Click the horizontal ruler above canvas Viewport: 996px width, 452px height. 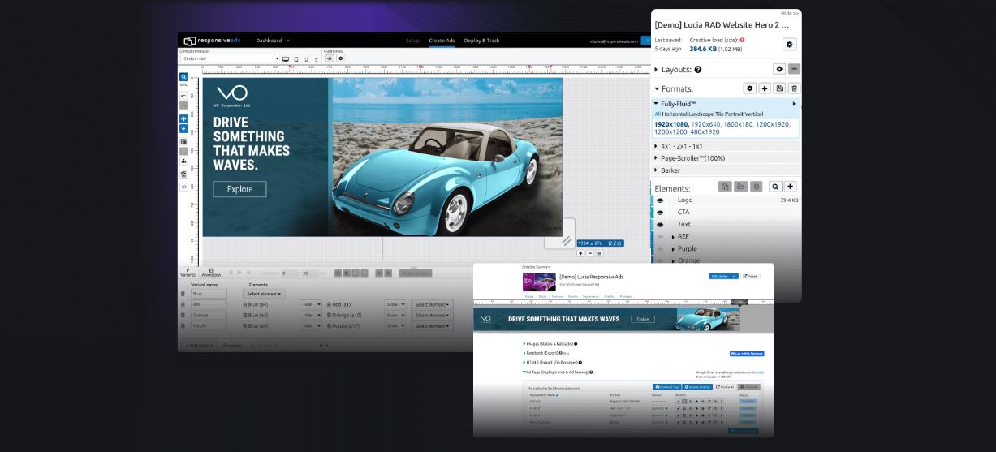[424, 68]
